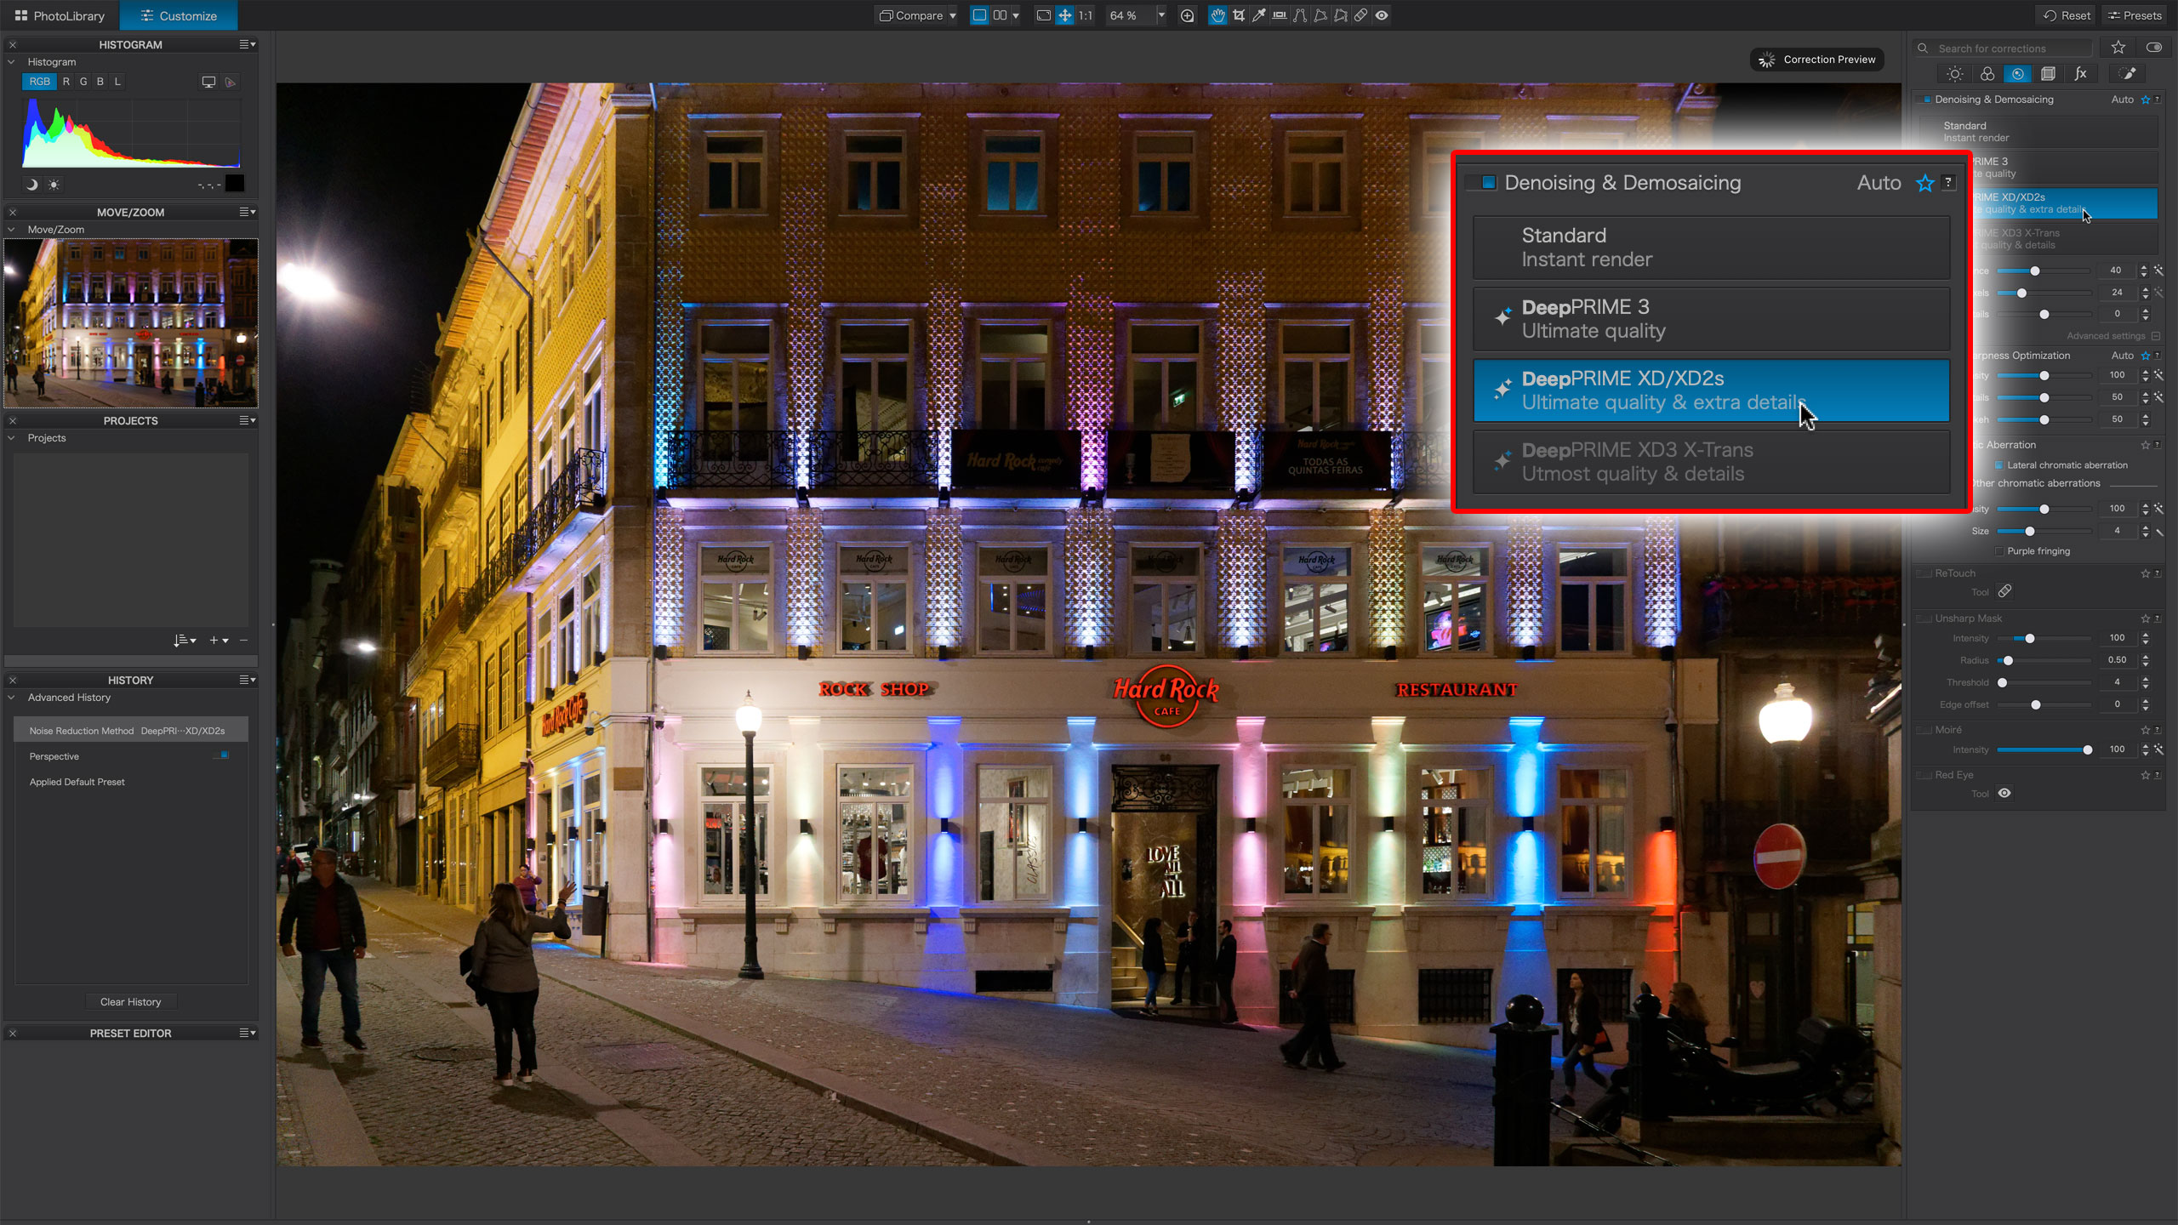The image size is (2178, 1225).
Task: Open the Repair bandage tool in toolbar
Action: (x=1361, y=15)
